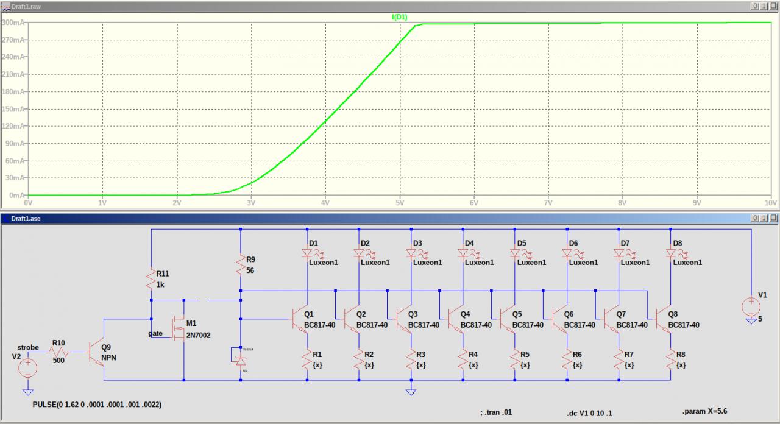Click D1's 'Luxeon1' model text
The width and height of the screenshot is (780, 424).
[323, 263]
